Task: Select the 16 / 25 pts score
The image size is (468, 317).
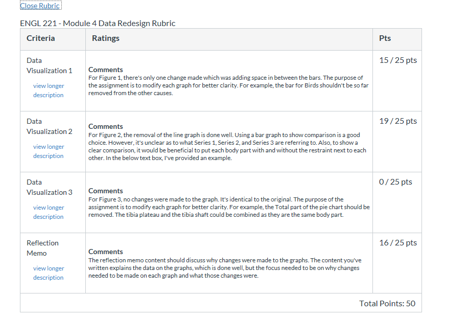Action: pyautogui.click(x=398, y=242)
